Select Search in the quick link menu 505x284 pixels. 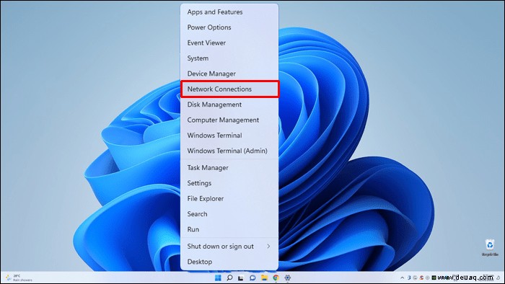229,214
